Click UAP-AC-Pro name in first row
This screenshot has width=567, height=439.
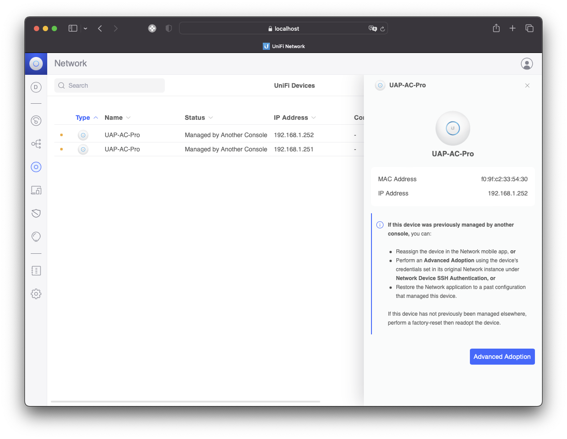click(x=122, y=135)
